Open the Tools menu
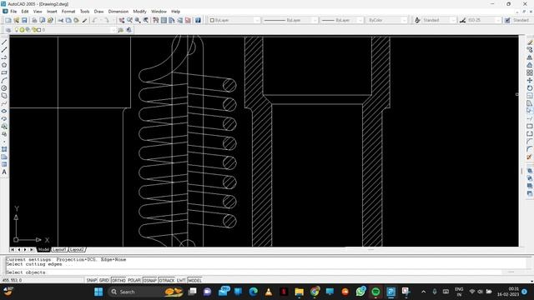The width and height of the screenshot is (534, 300). (84, 12)
